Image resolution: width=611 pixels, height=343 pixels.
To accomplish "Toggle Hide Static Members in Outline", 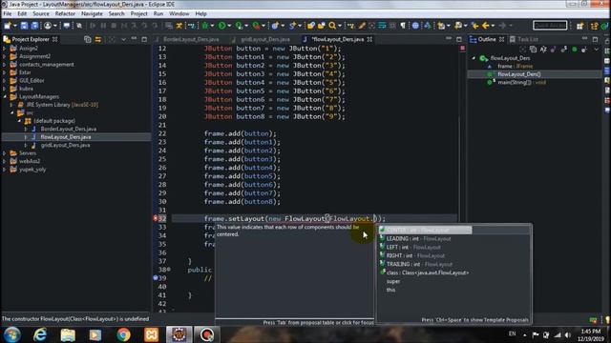I will click(x=564, y=50).
